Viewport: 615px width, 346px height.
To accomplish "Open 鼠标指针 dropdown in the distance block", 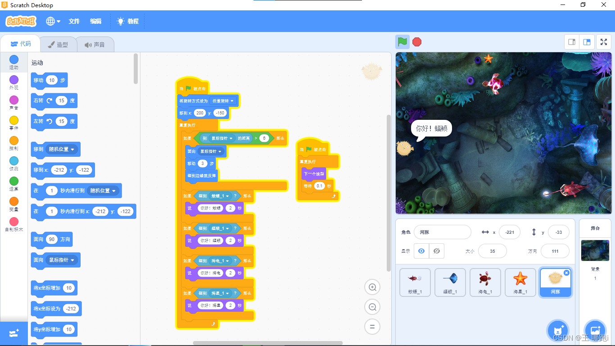I will coord(222,138).
